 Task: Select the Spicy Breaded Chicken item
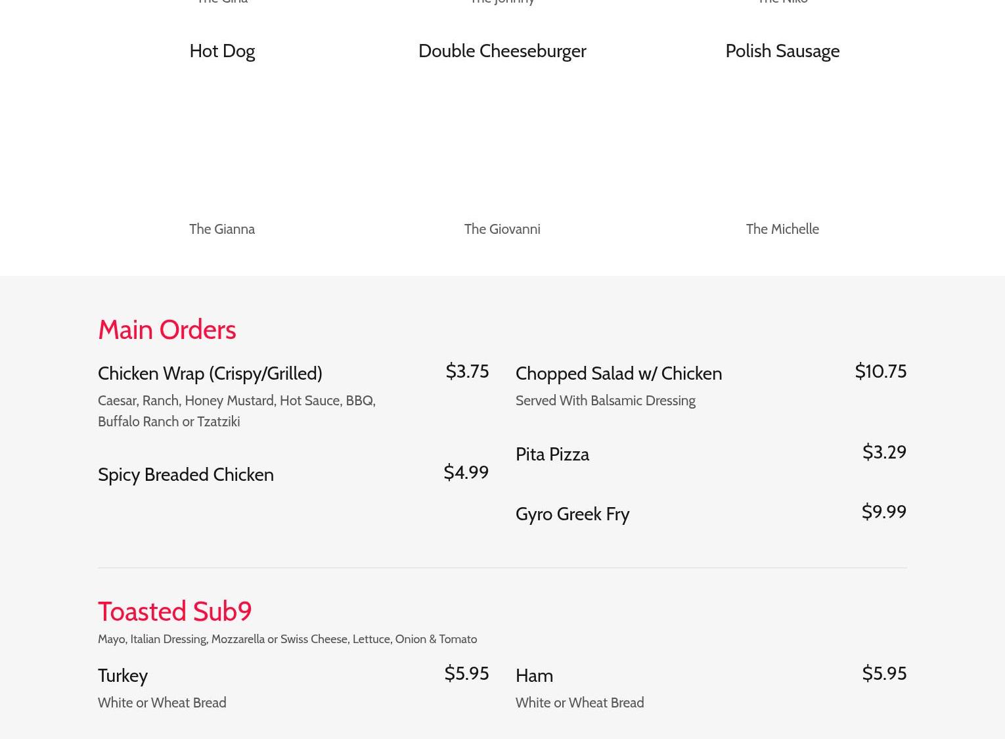[x=186, y=474]
